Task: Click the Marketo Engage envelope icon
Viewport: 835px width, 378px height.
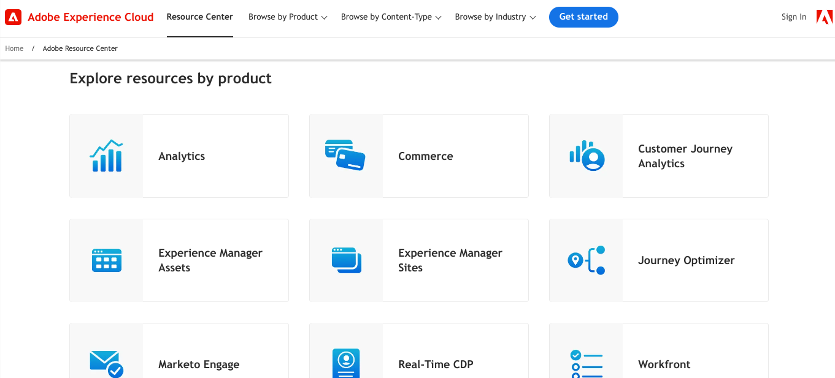Action: (x=107, y=364)
